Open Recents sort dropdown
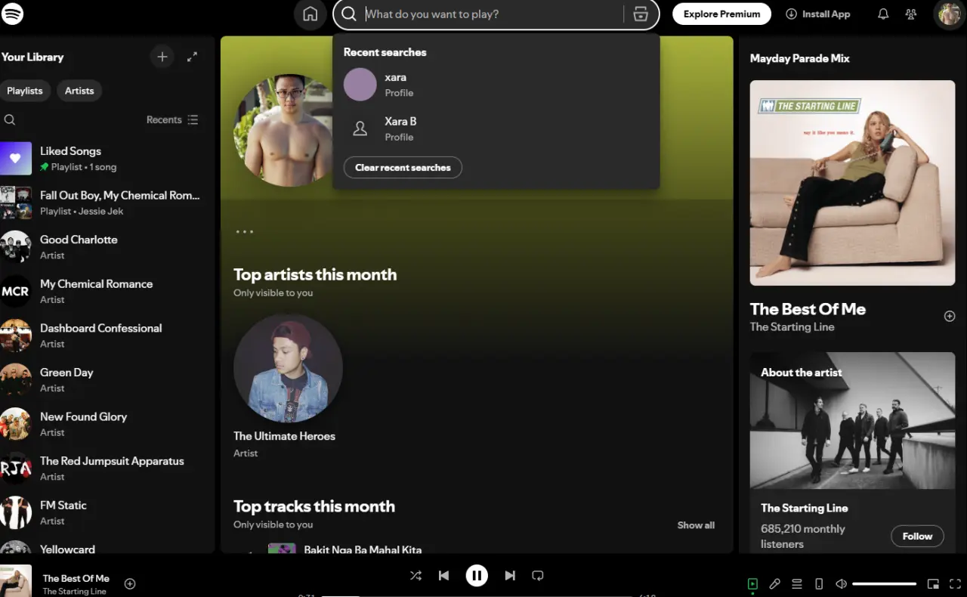The height and width of the screenshot is (597, 967). (172, 119)
